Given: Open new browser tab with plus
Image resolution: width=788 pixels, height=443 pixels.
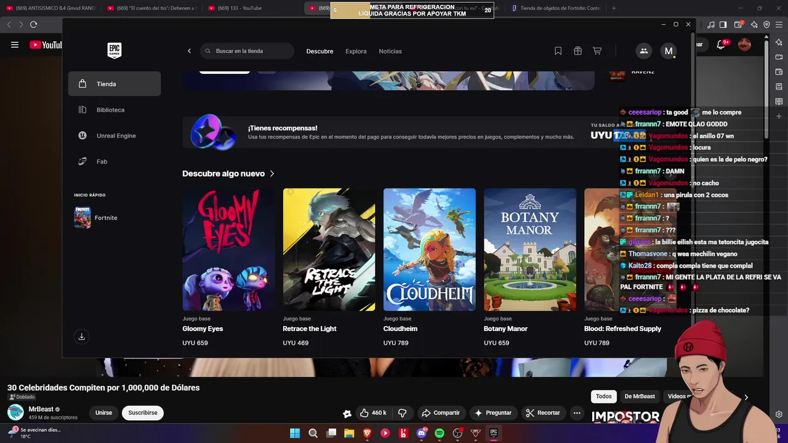Looking at the screenshot, I should point(614,8).
